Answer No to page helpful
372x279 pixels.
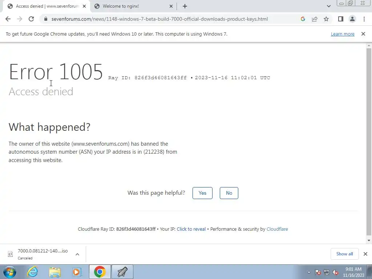[229, 193]
